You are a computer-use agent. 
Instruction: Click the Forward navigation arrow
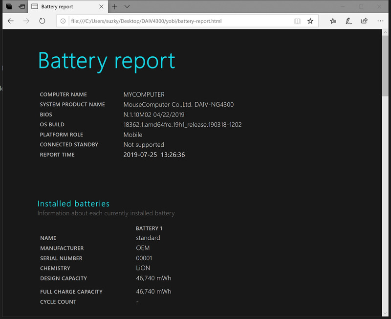(26, 21)
